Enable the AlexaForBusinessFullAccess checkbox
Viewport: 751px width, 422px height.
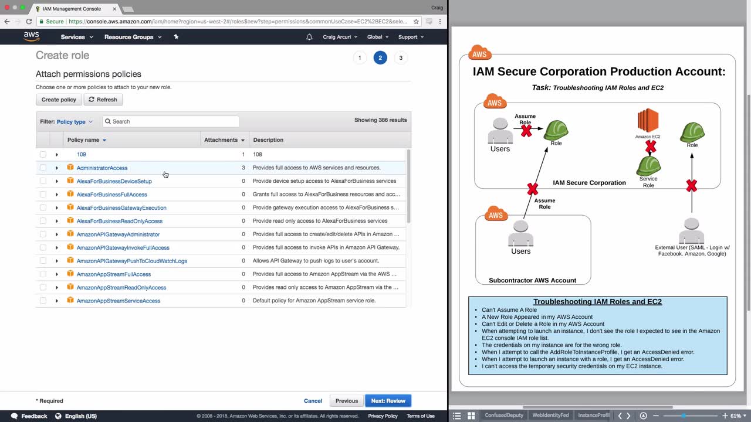tap(43, 195)
